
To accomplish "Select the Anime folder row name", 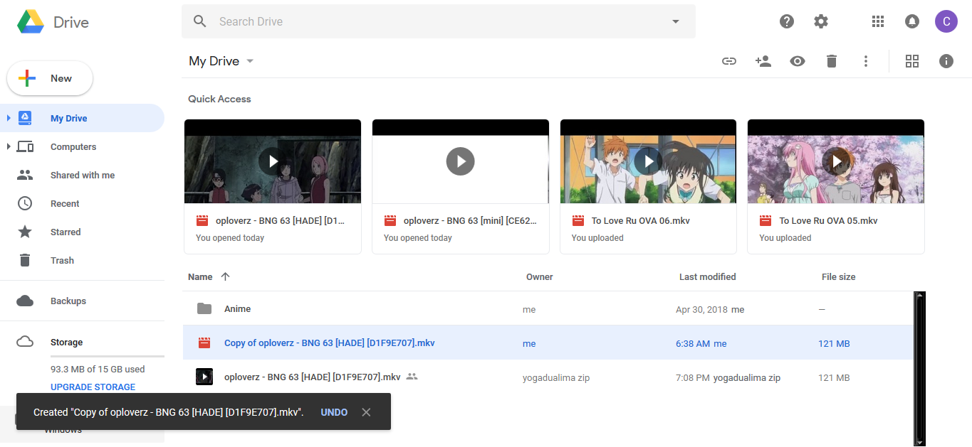I will tap(237, 308).
